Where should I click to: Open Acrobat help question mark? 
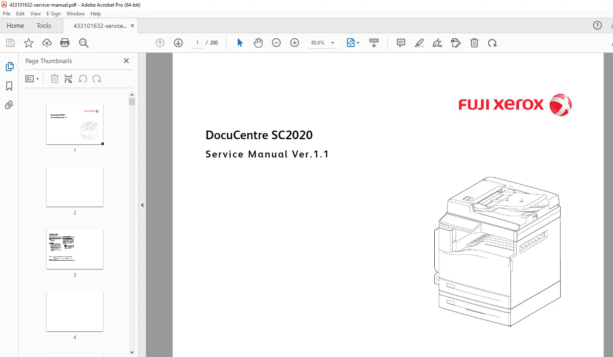[x=597, y=25]
